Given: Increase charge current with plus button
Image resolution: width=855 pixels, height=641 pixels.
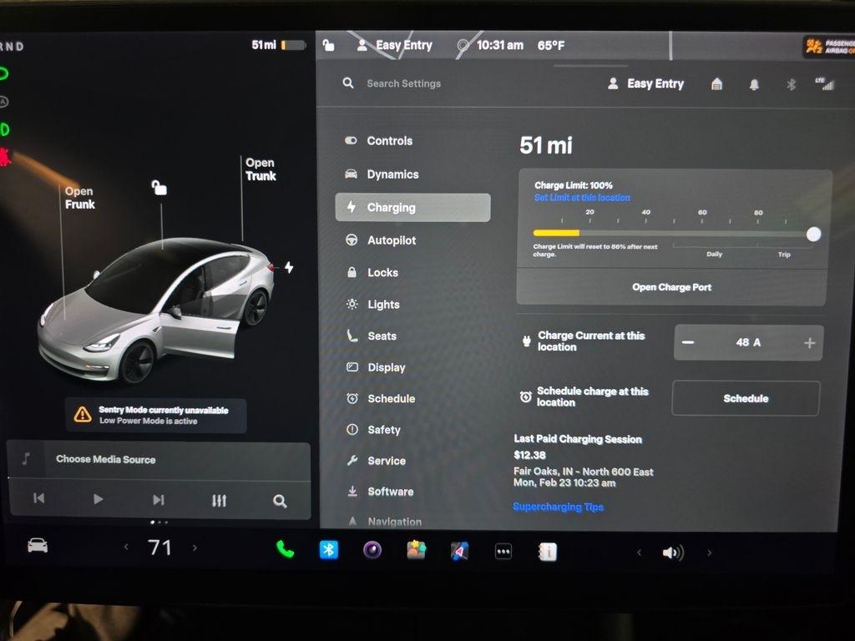Looking at the screenshot, I should pyautogui.click(x=809, y=343).
